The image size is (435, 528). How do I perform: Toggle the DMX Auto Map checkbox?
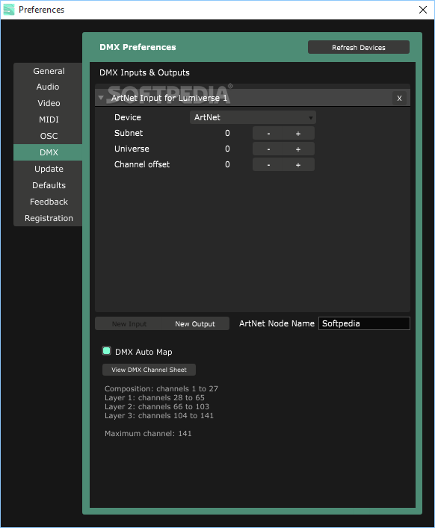point(106,351)
